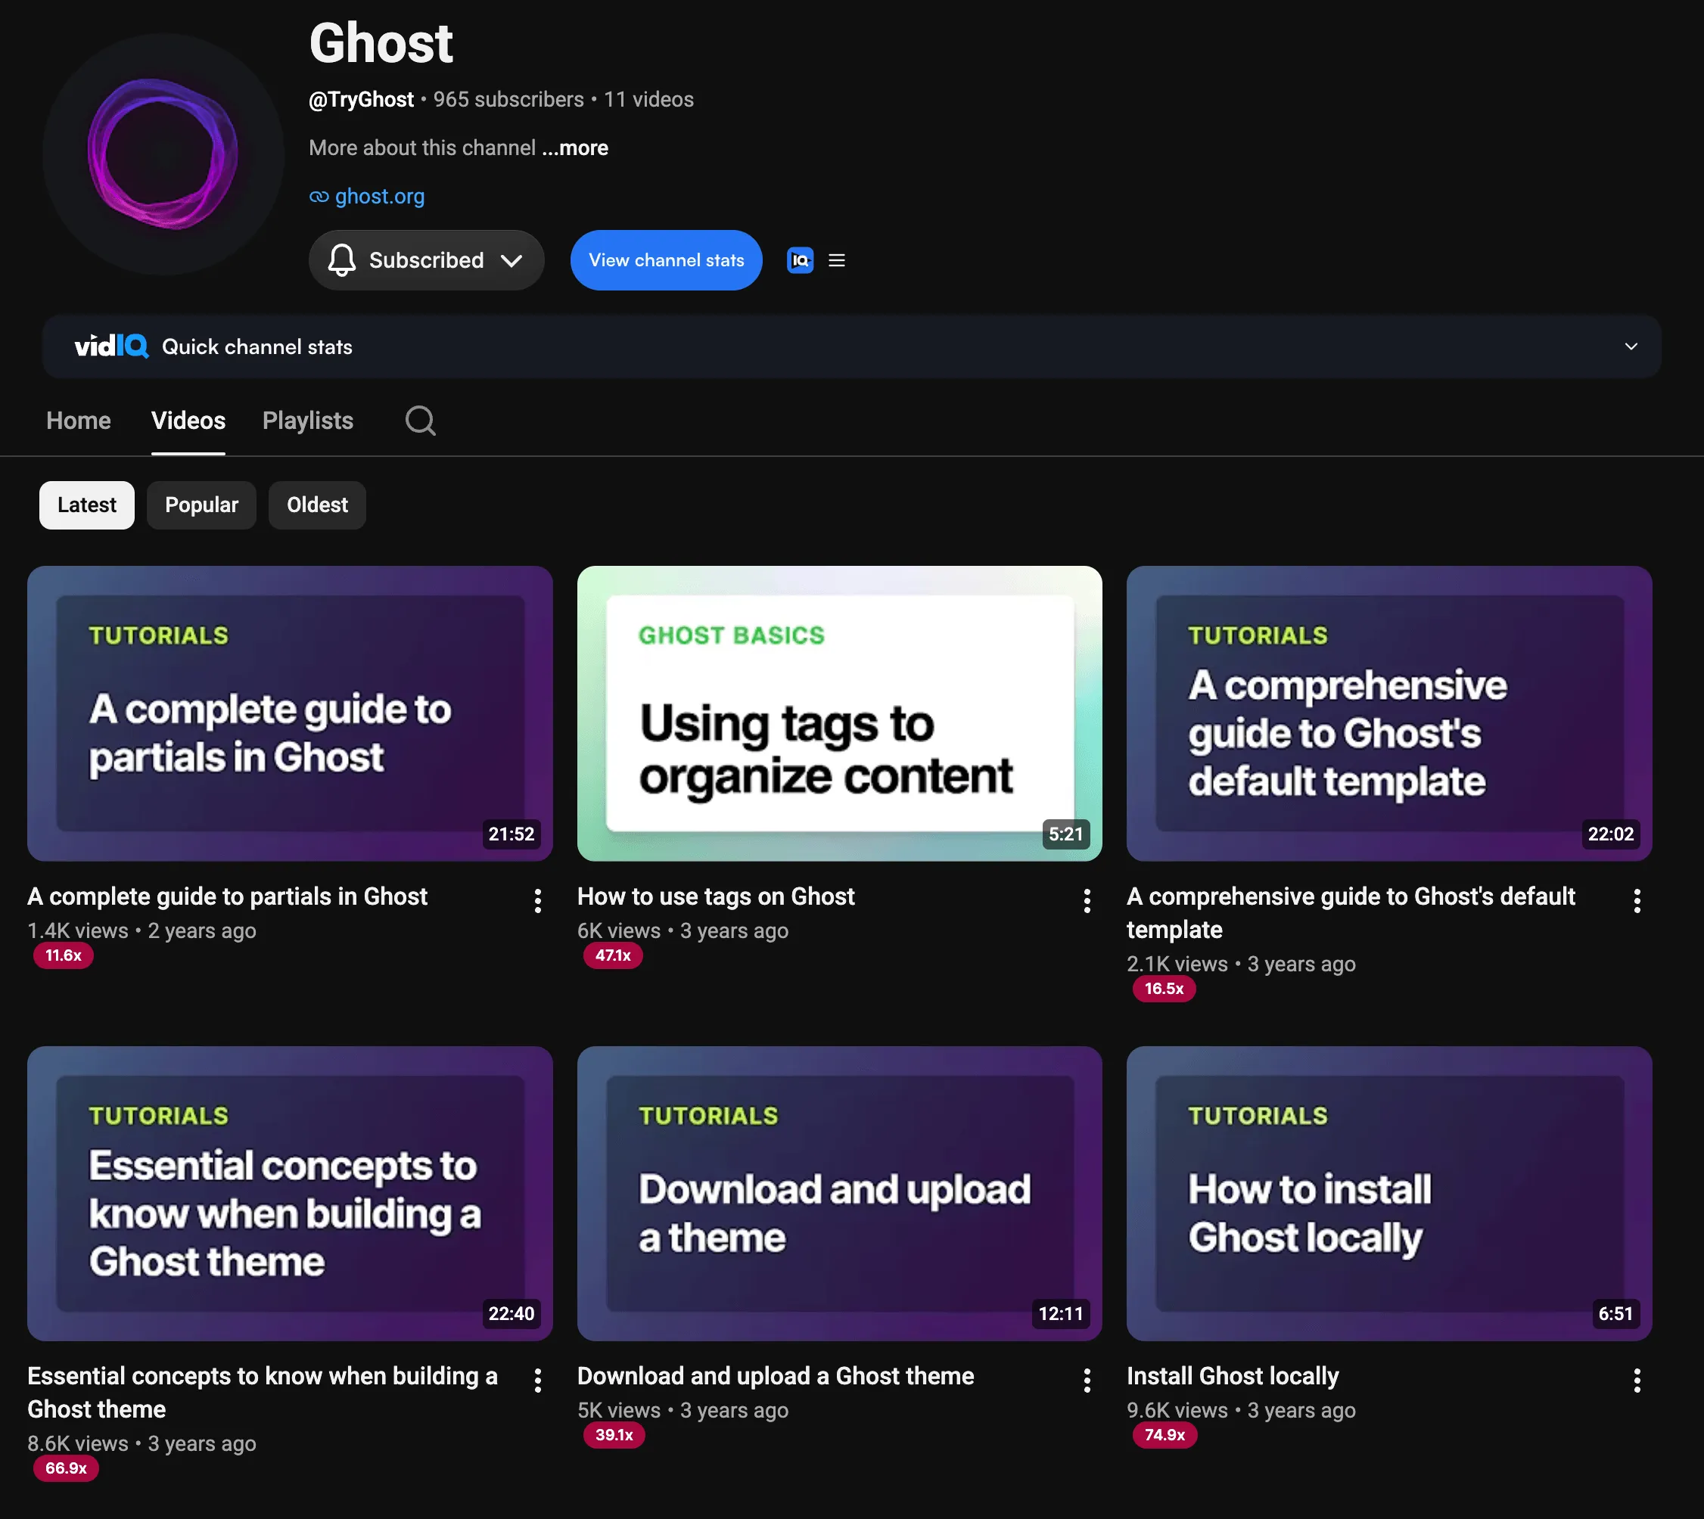
Task: Open options menu for Install Ghost locally video
Action: (1637, 1381)
